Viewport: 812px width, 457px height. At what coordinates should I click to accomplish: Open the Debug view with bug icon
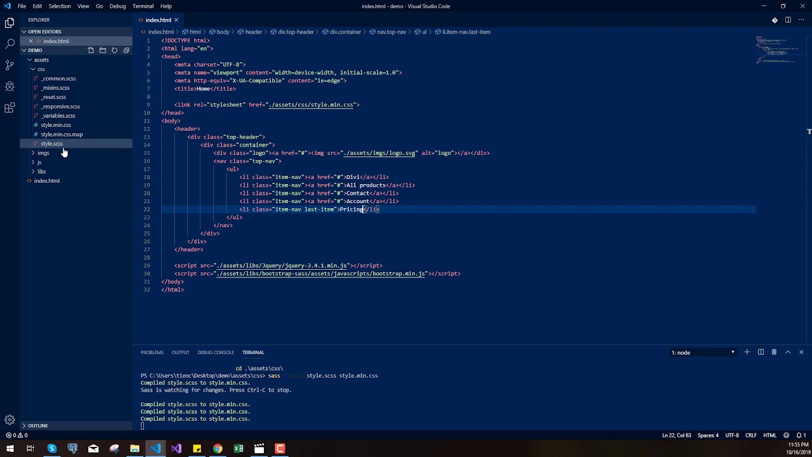pos(10,86)
